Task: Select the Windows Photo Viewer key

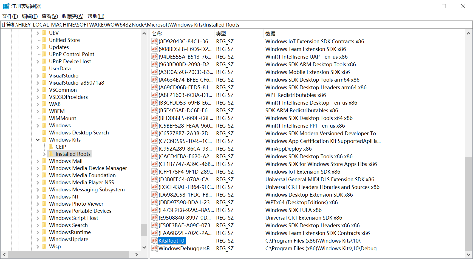Action: click(x=76, y=204)
